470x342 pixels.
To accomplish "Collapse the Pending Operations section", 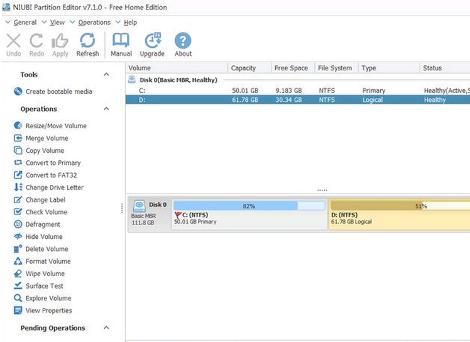I will 106,328.
